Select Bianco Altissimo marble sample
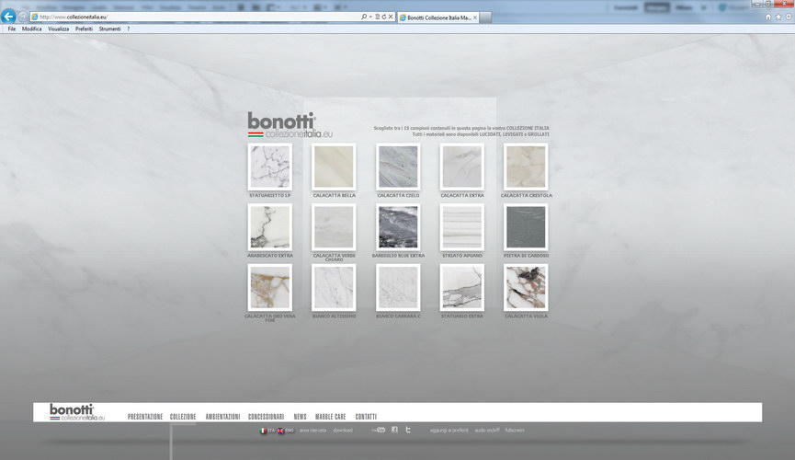The width and height of the screenshot is (795, 460). pos(334,288)
